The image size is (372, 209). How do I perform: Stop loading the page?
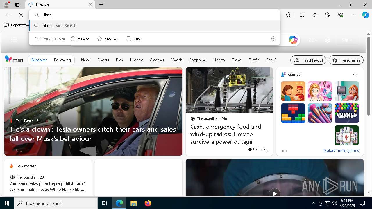pyautogui.click(x=21, y=15)
